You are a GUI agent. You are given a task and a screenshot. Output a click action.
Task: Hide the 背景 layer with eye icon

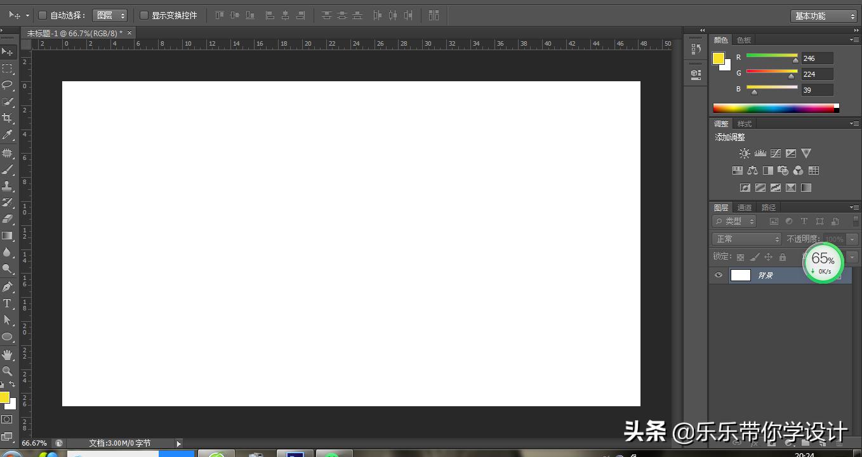[719, 275]
